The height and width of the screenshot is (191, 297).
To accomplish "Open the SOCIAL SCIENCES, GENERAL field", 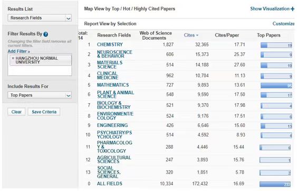I will (x=109, y=172).
